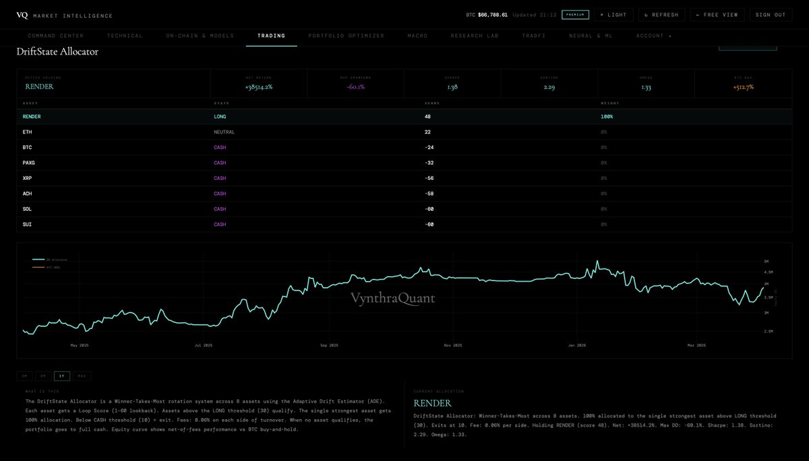This screenshot has width=809, height=461.
Task: Click the BTC price $66,788.61
Action: click(x=492, y=15)
